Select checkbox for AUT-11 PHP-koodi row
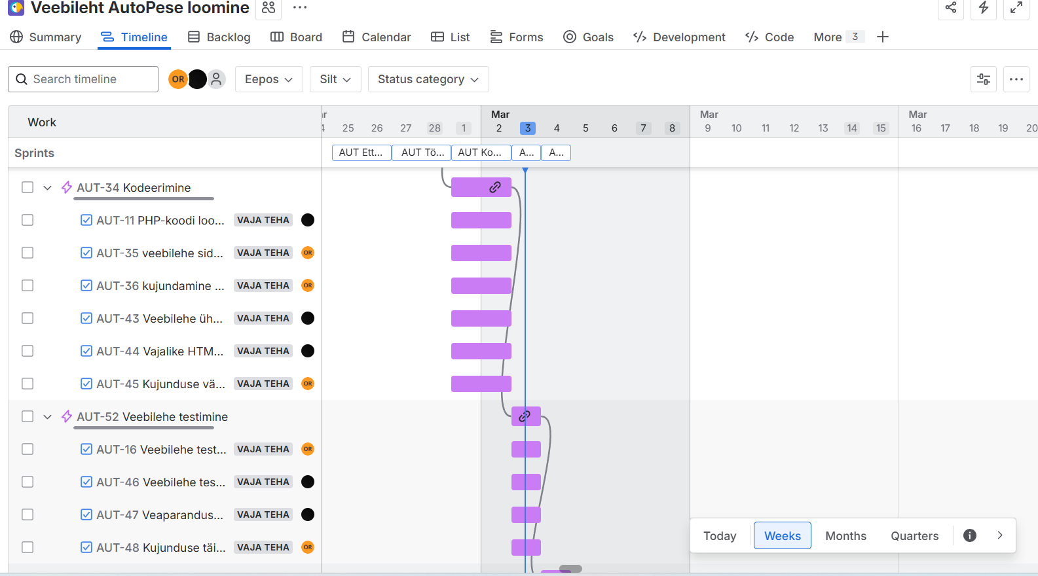Screen dimensions: 1038x576 28,220
